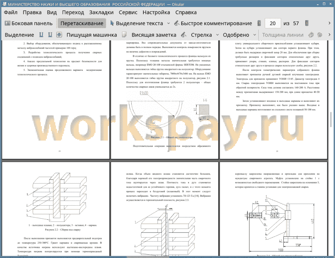335x258 pixels.
Task: Open the Выделение текста dropdown arrow
Action: tap(169, 23)
